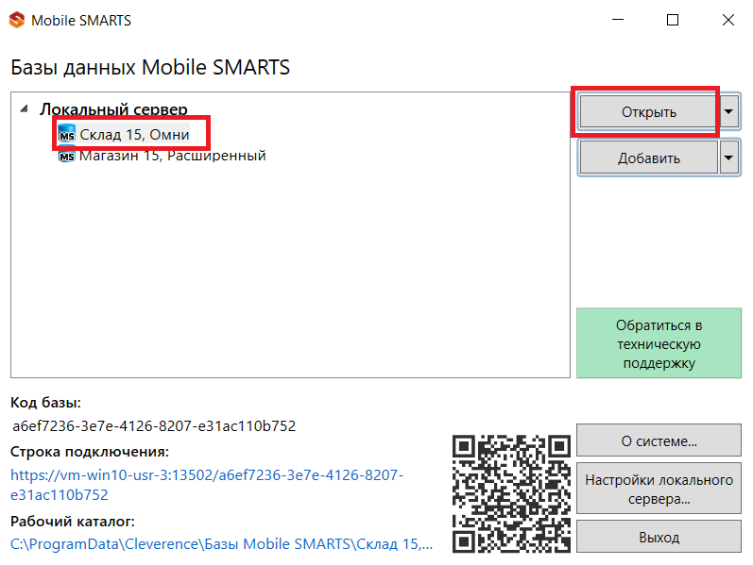Collapse the Локальный сервер tree node
Image resolution: width=753 pixels, height=565 pixels.
pos(24,109)
